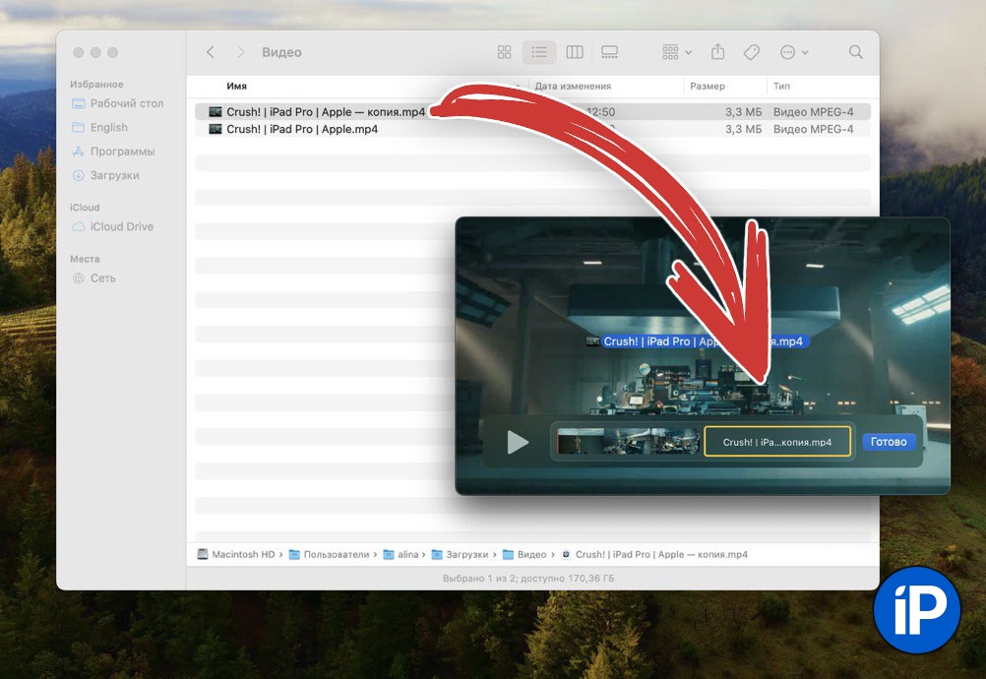Open the group-by dropdown in toolbar
Image resolution: width=986 pixels, height=679 pixels.
point(677,52)
